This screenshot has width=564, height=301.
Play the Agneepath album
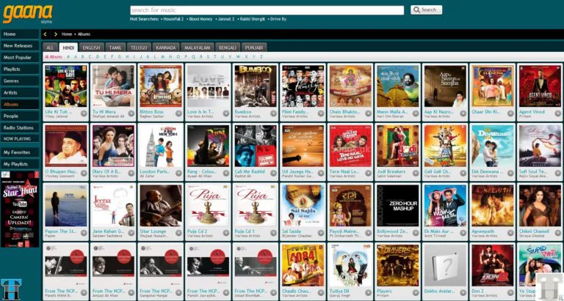click(511, 232)
